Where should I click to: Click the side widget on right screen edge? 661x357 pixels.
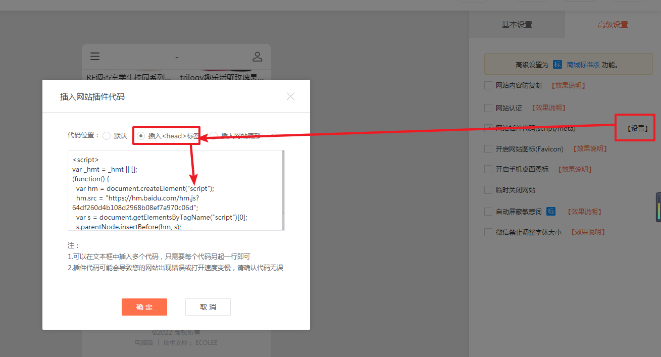pos(658,207)
